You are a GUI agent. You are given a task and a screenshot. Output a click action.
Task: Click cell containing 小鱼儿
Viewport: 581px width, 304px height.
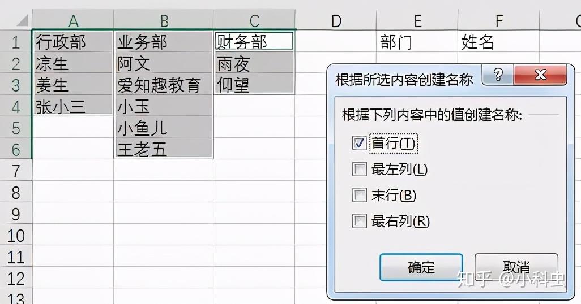[164, 127]
